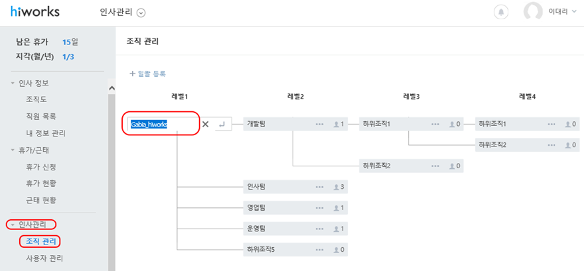Open the 이대리 user dropdown
Screen dimensions: 584x271
pos(563,12)
